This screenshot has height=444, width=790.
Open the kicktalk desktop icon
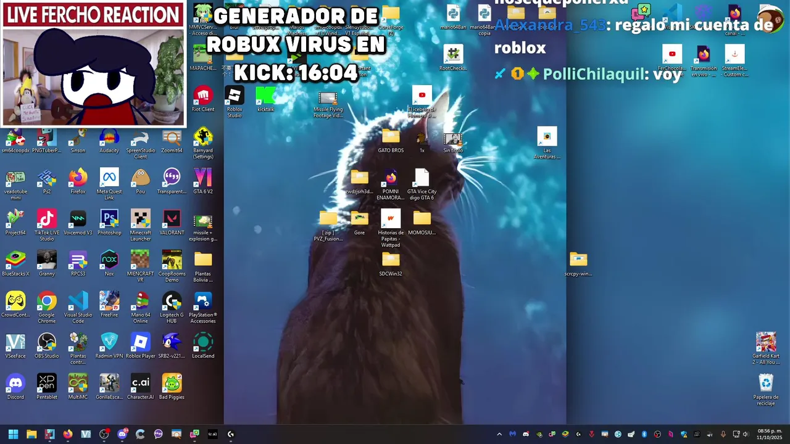(x=265, y=99)
